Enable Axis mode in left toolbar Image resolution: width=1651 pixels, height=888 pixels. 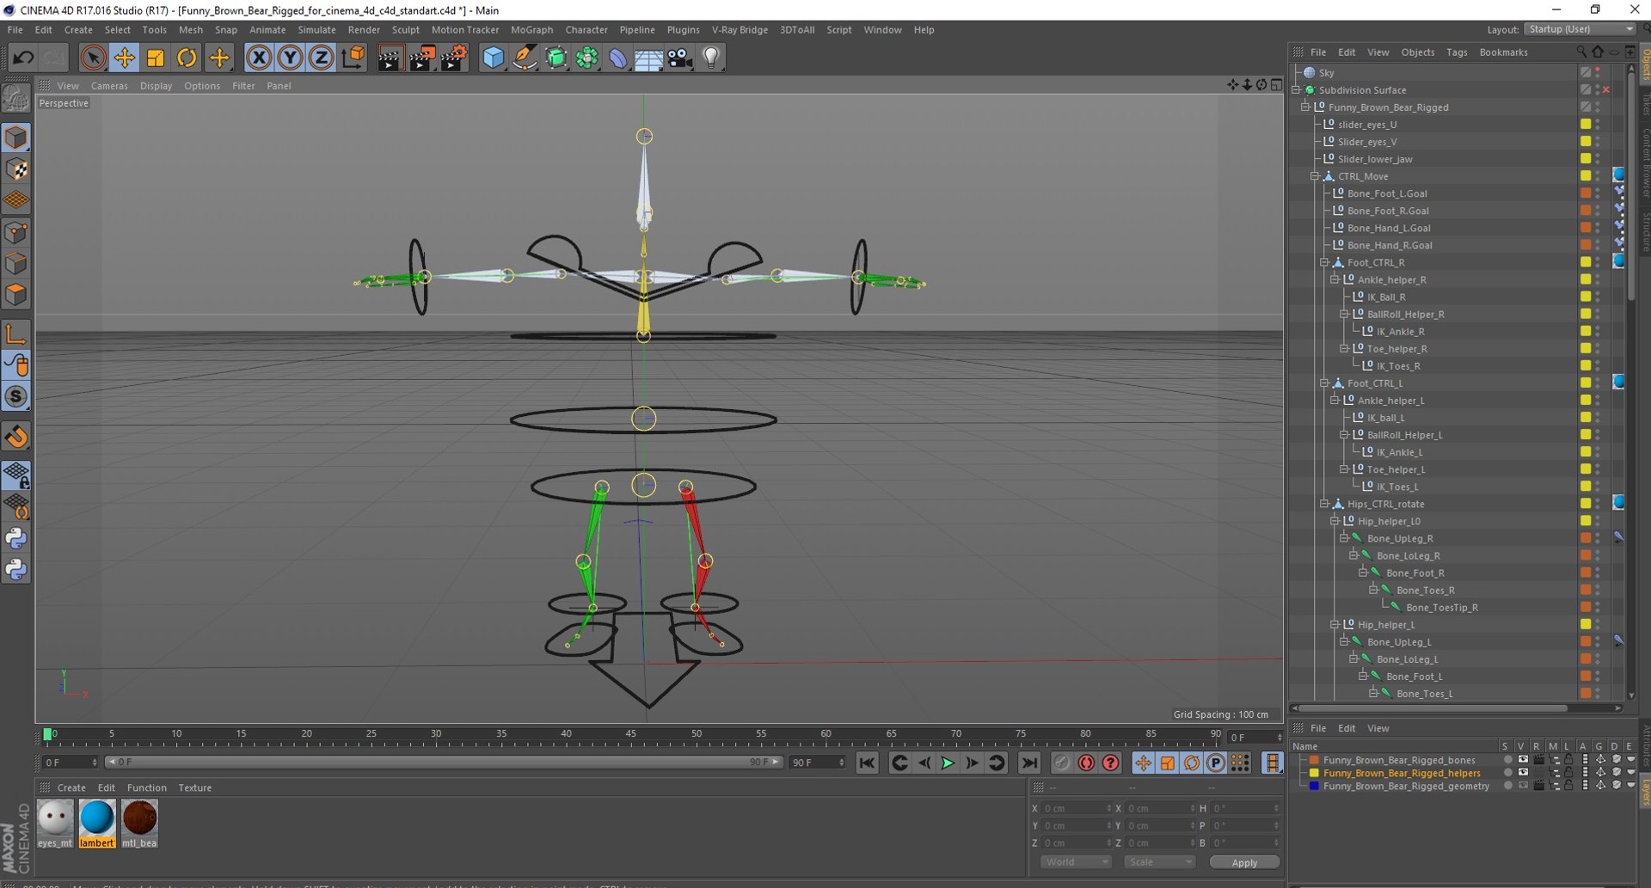(16, 334)
